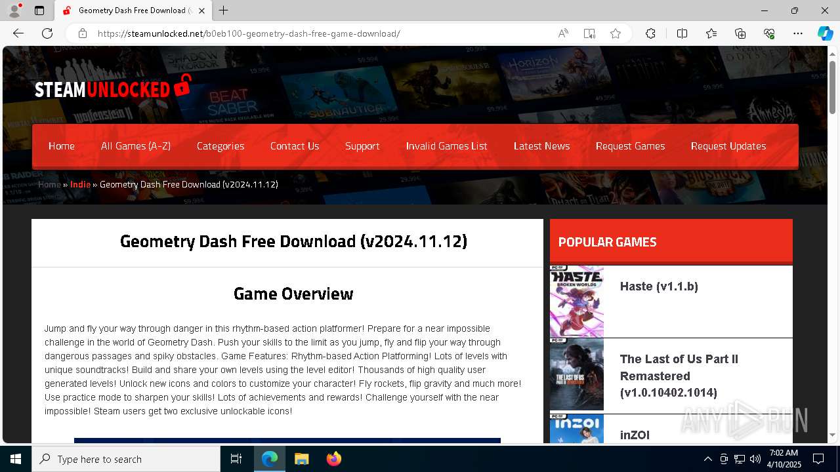Open File Explorer from the taskbar
This screenshot has width=840, height=472.
pyautogui.click(x=302, y=459)
